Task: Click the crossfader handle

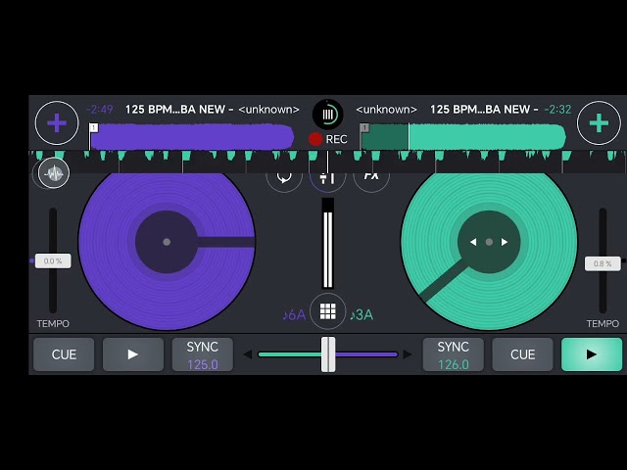Action: (x=328, y=354)
